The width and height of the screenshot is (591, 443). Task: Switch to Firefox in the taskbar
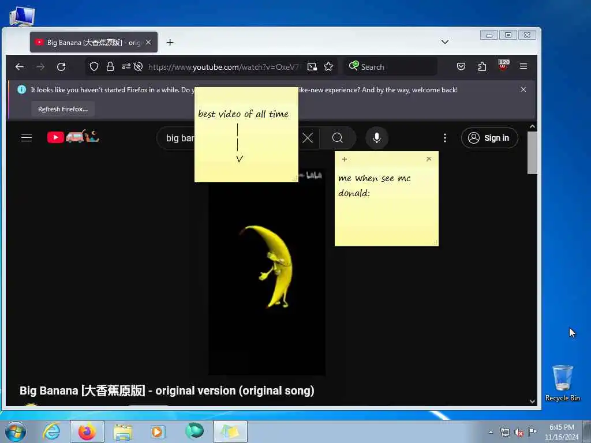(x=87, y=431)
